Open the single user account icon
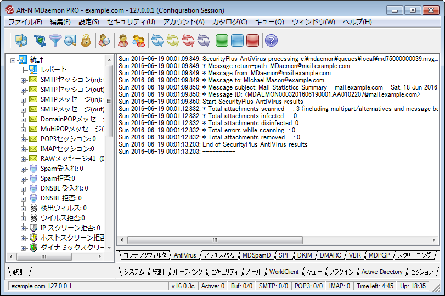Screen dimensions: 445x296 coord(123,40)
